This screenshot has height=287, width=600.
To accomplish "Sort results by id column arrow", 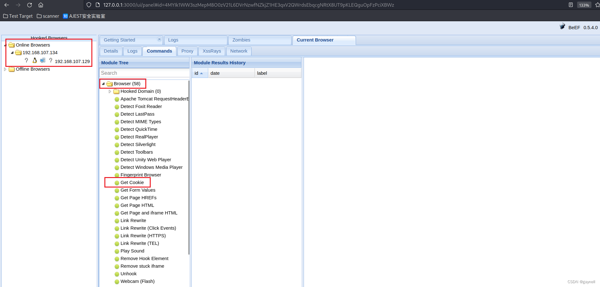I will click(201, 73).
